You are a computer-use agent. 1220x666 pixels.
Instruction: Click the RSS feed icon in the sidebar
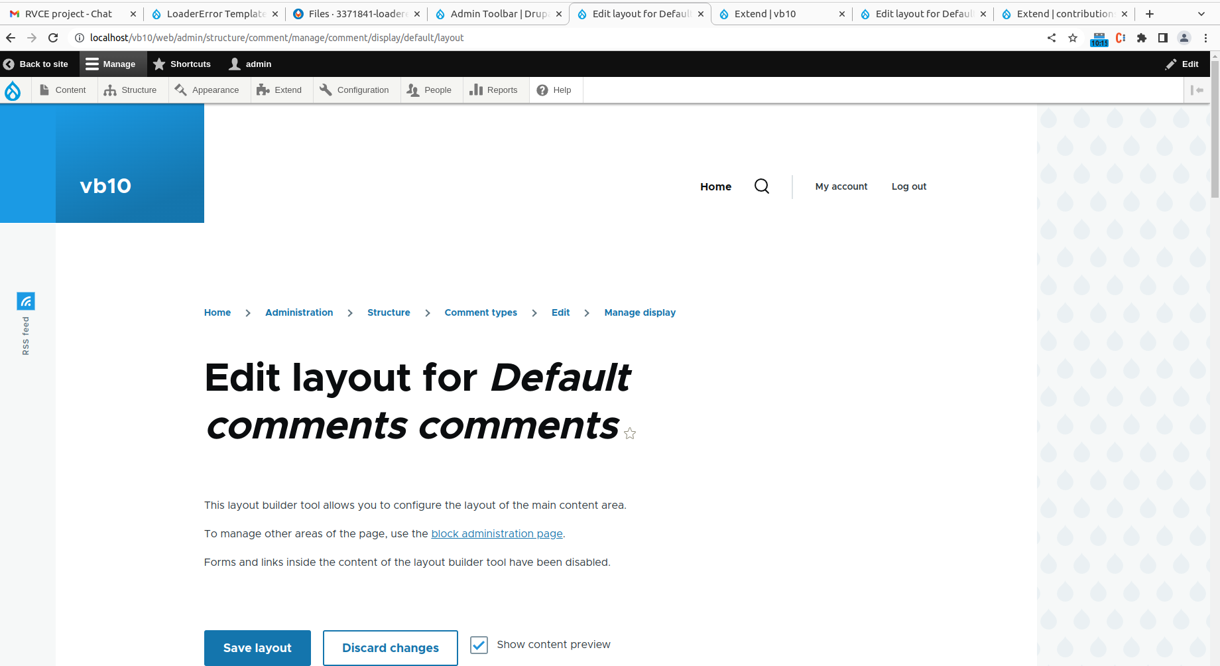coord(26,300)
